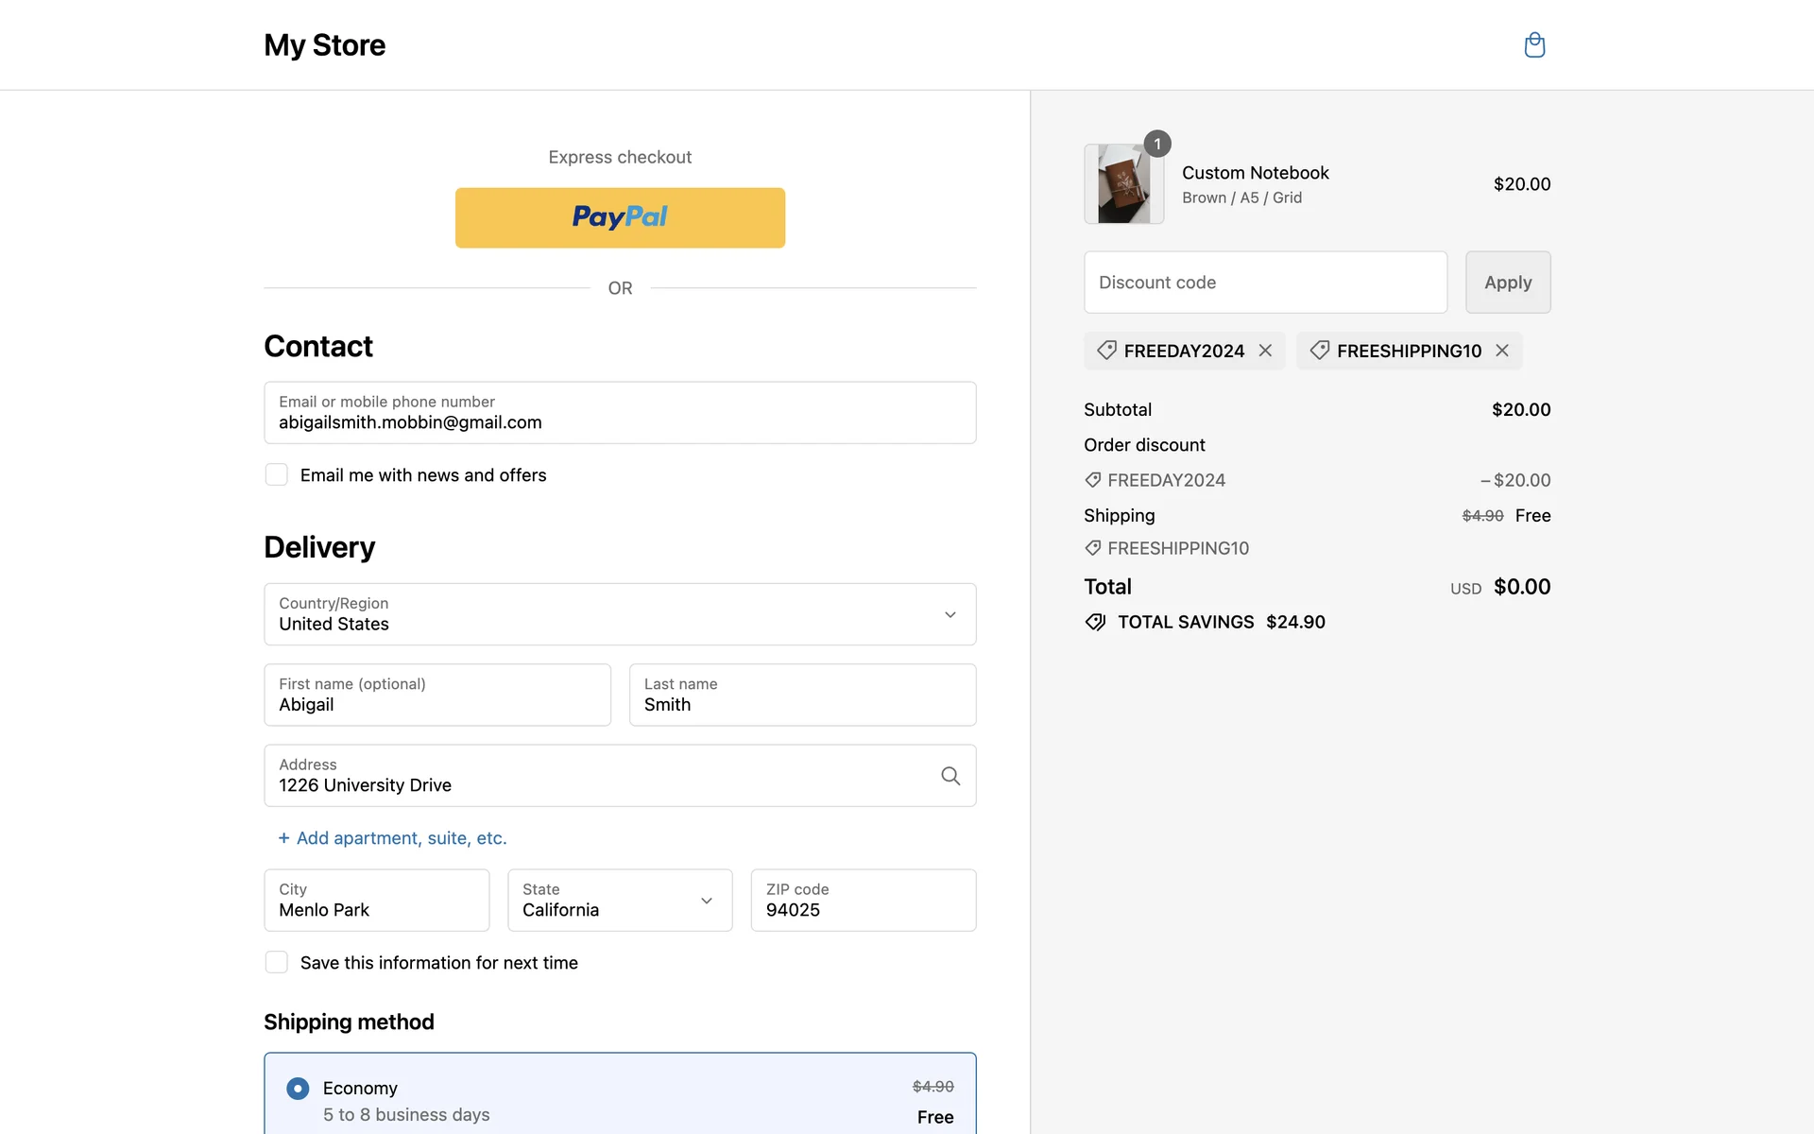This screenshot has width=1814, height=1134.
Task: Click the Custom Notebook product thumbnail
Action: click(x=1123, y=184)
